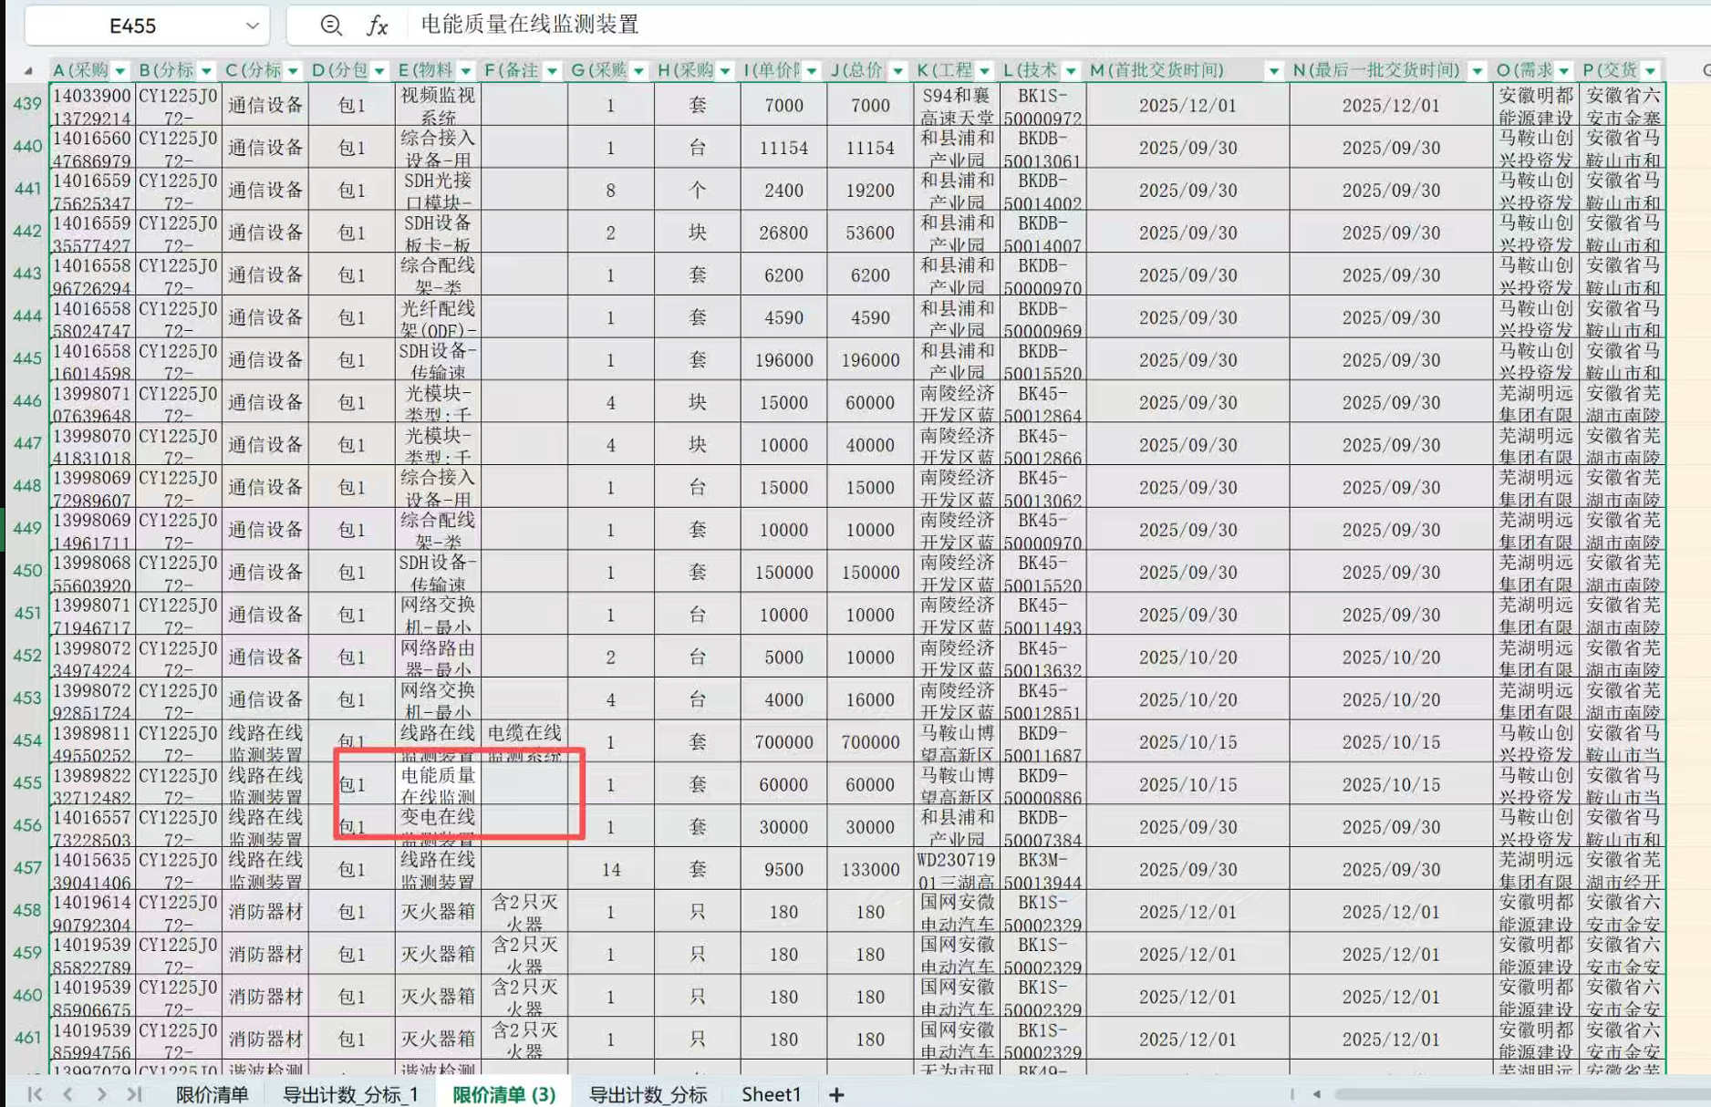
Task: Open the 导出计数_分标_1 sheet tab
Action: coord(350,1094)
